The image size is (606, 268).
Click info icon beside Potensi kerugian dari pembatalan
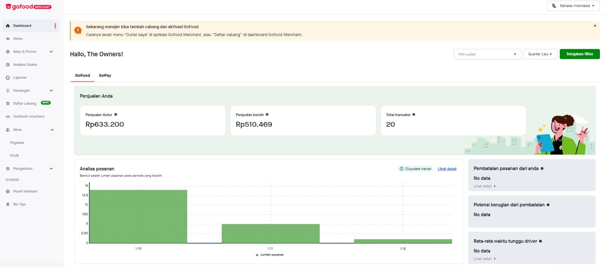point(548,205)
